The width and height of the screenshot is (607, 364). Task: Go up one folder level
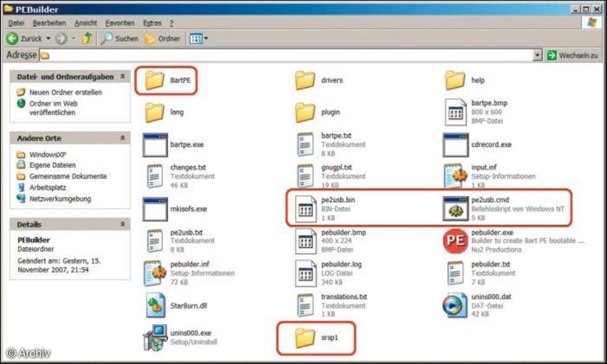[x=87, y=38]
